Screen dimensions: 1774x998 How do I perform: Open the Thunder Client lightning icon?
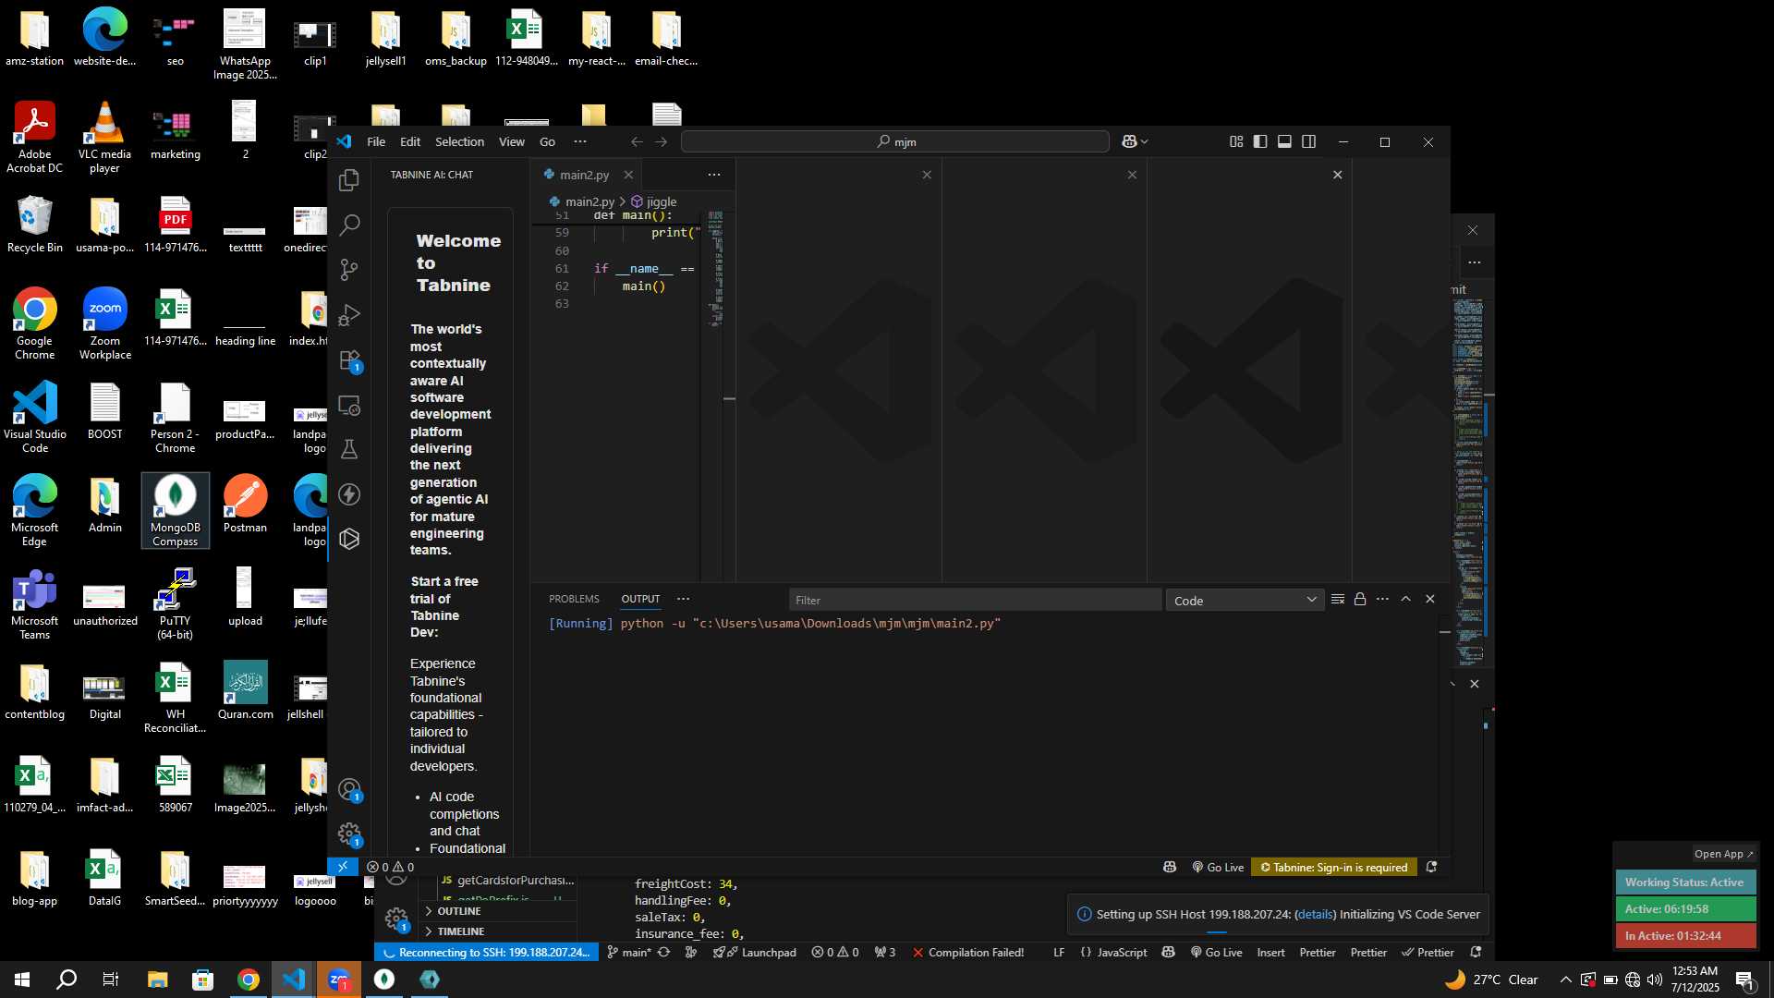(x=349, y=494)
